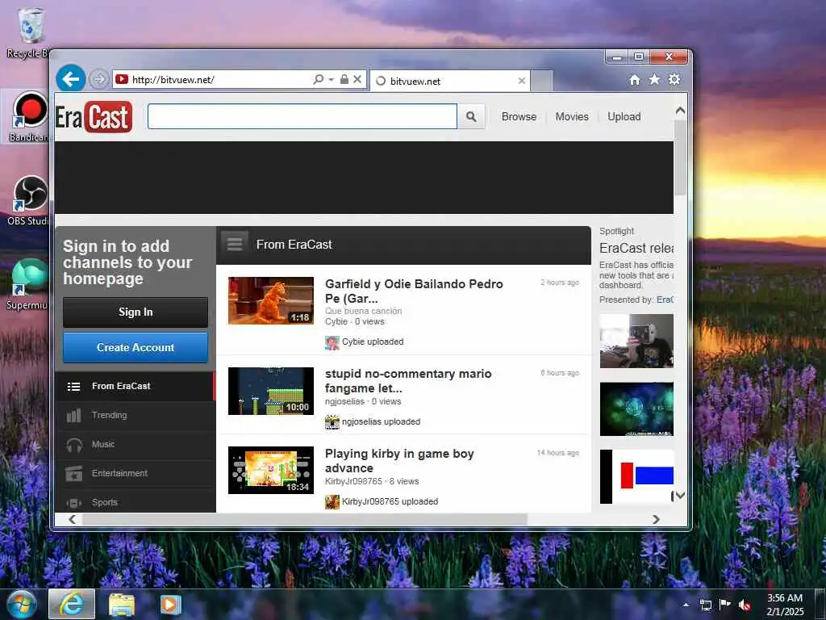Screen dimensions: 826x620
Task: Click the Entertainment clapperboard icon
Action: coord(73,473)
